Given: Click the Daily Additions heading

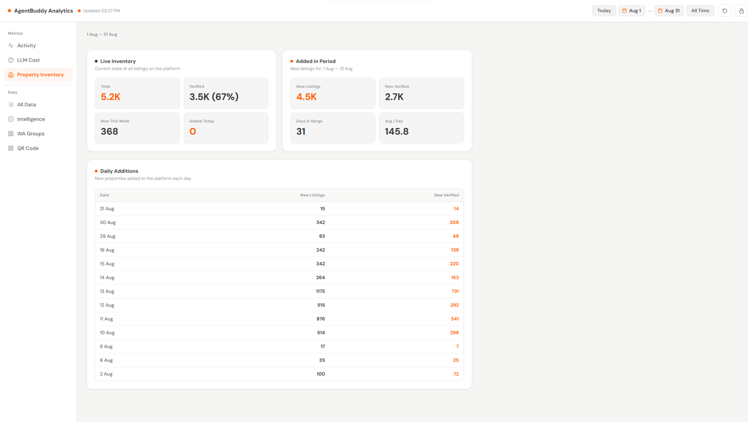Looking at the screenshot, I should (119, 171).
